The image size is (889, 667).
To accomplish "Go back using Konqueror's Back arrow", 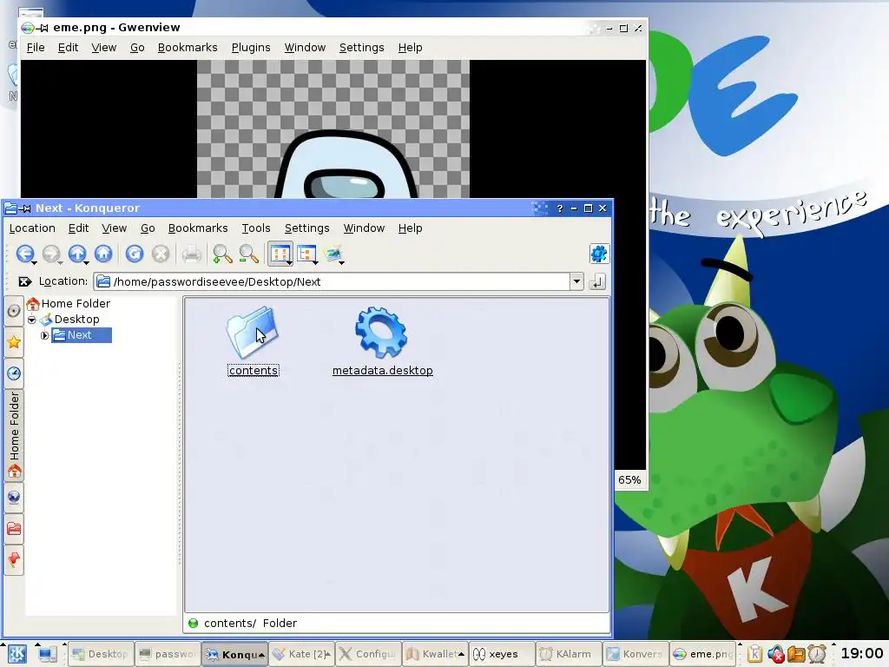I will coord(24,254).
